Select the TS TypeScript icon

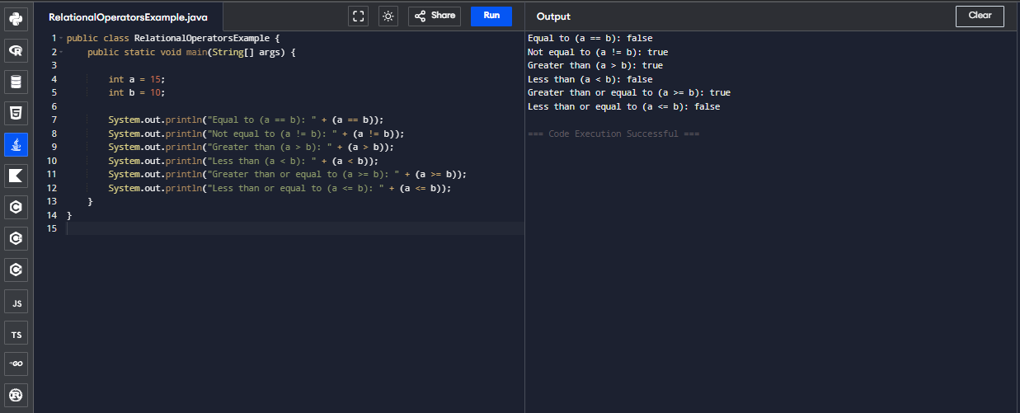(x=16, y=334)
